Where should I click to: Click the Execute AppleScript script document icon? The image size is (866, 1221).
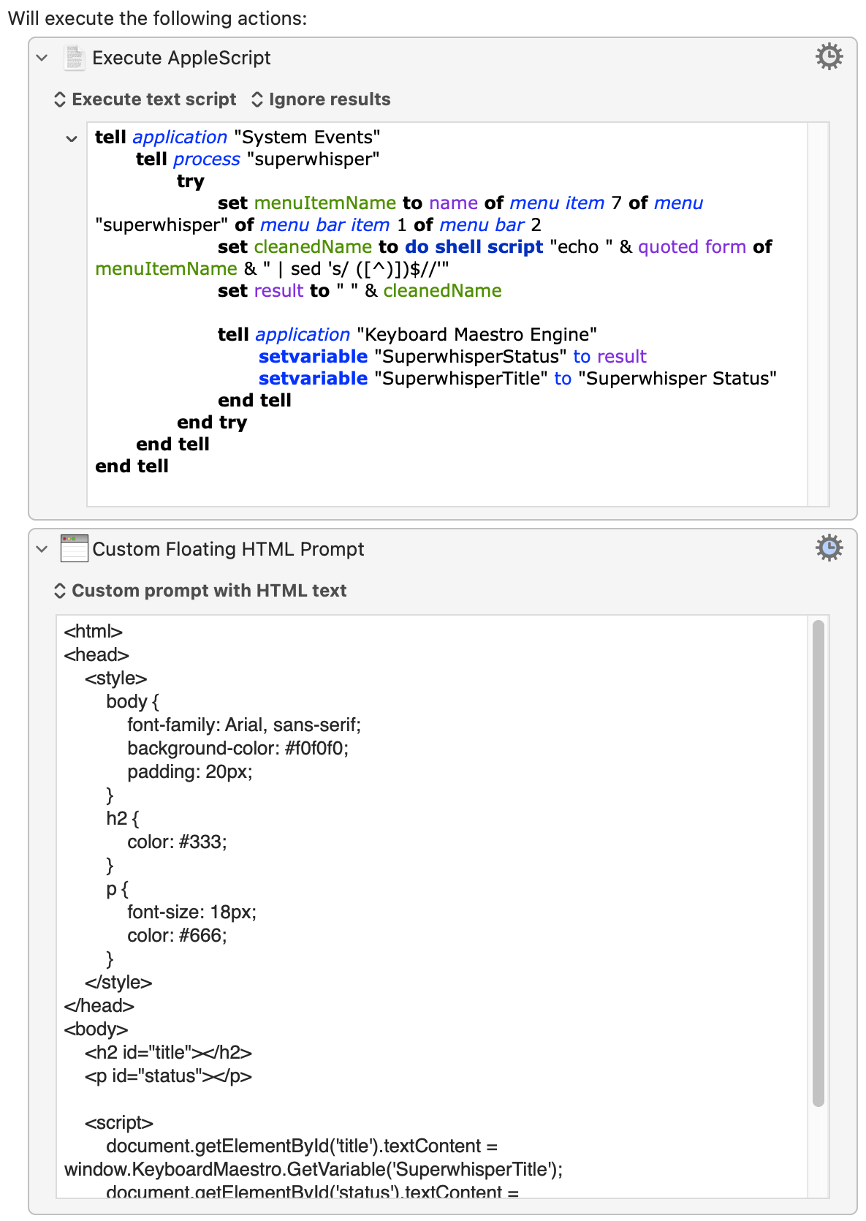point(74,57)
